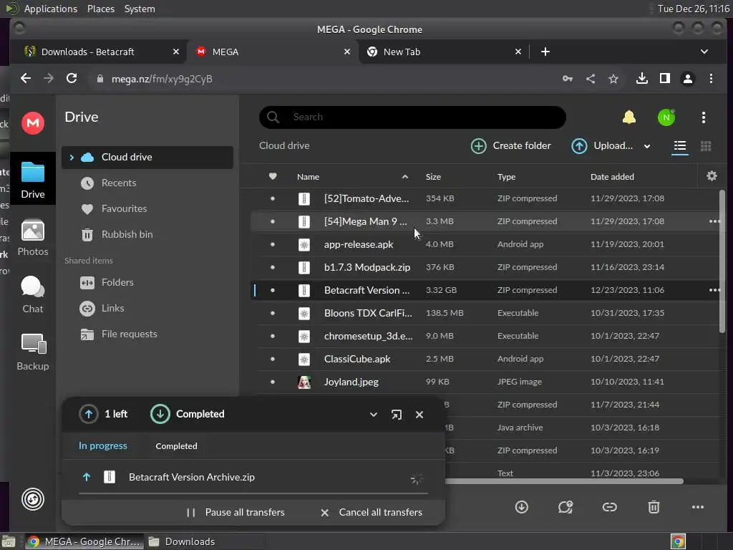
Task: Open a new Chrome tab
Action: (545, 52)
